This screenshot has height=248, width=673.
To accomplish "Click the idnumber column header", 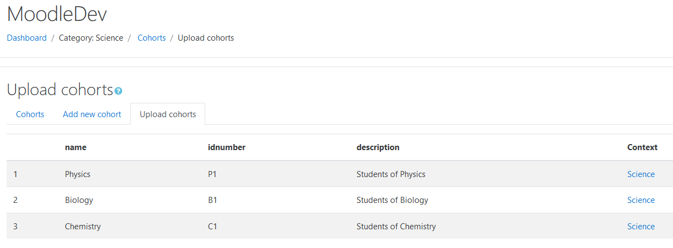I will coord(227,147).
